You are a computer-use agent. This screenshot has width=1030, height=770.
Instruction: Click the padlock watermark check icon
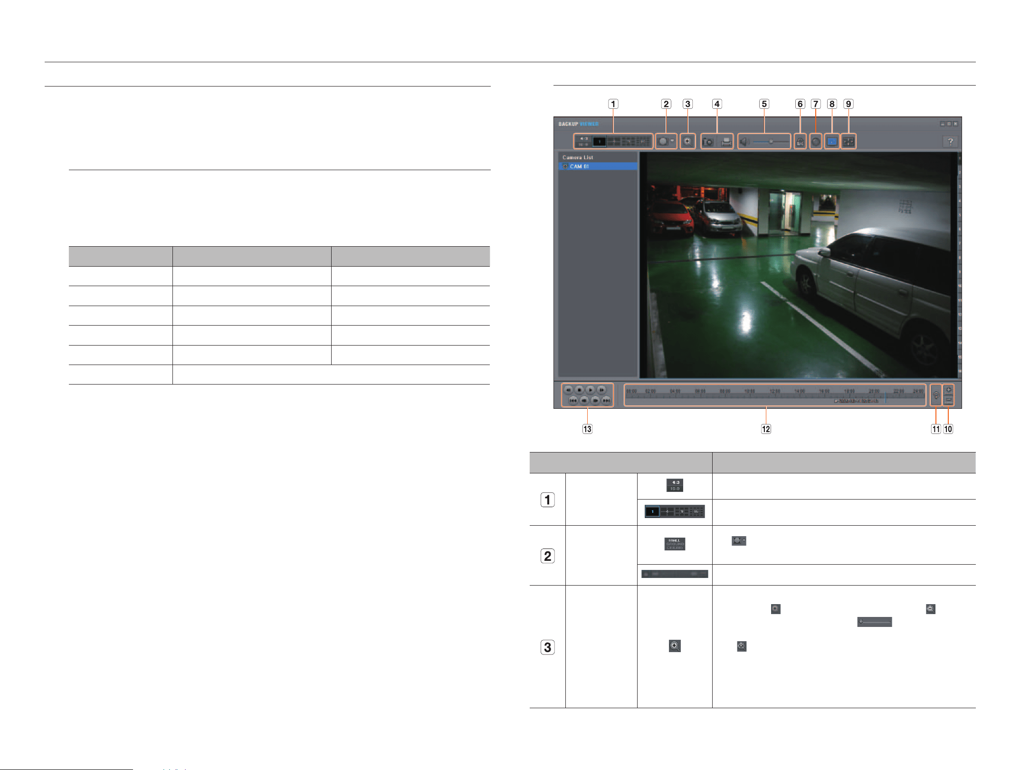(x=800, y=142)
